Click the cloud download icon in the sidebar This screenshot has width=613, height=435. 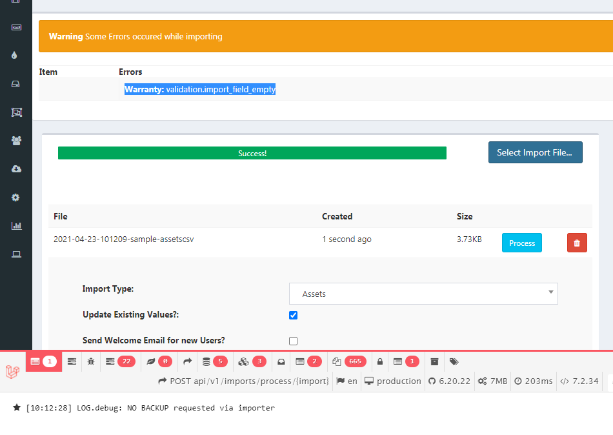click(15, 168)
